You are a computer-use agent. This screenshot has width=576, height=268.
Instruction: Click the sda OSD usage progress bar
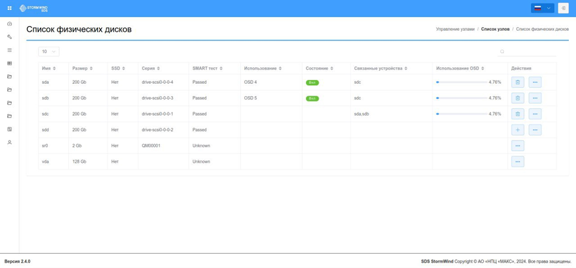(462, 82)
